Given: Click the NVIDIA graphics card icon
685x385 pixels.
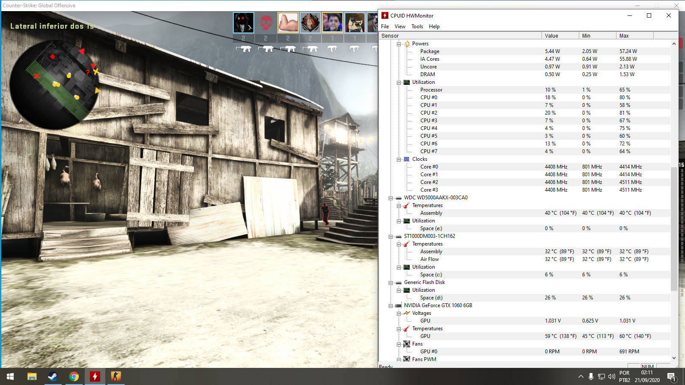Looking at the screenshot, I should click(399, 305).
